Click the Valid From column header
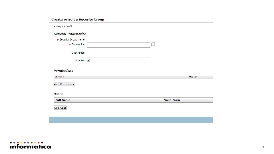Image resolution: width=274 pixels, height=154 pixels. [172, 100]
